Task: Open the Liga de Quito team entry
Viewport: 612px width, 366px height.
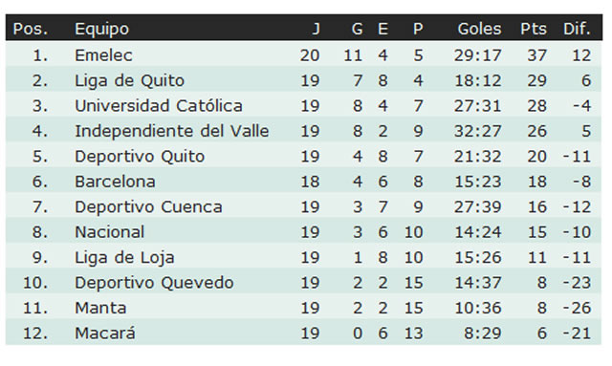Action: [x=129, y=81]
